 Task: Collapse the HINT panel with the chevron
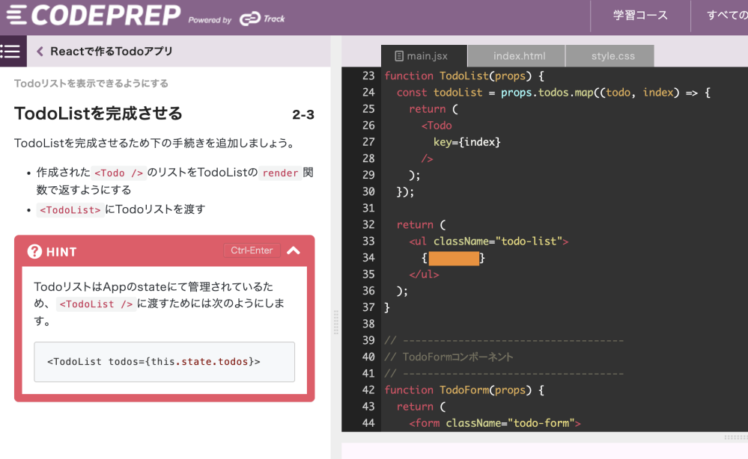coord(294,251)
